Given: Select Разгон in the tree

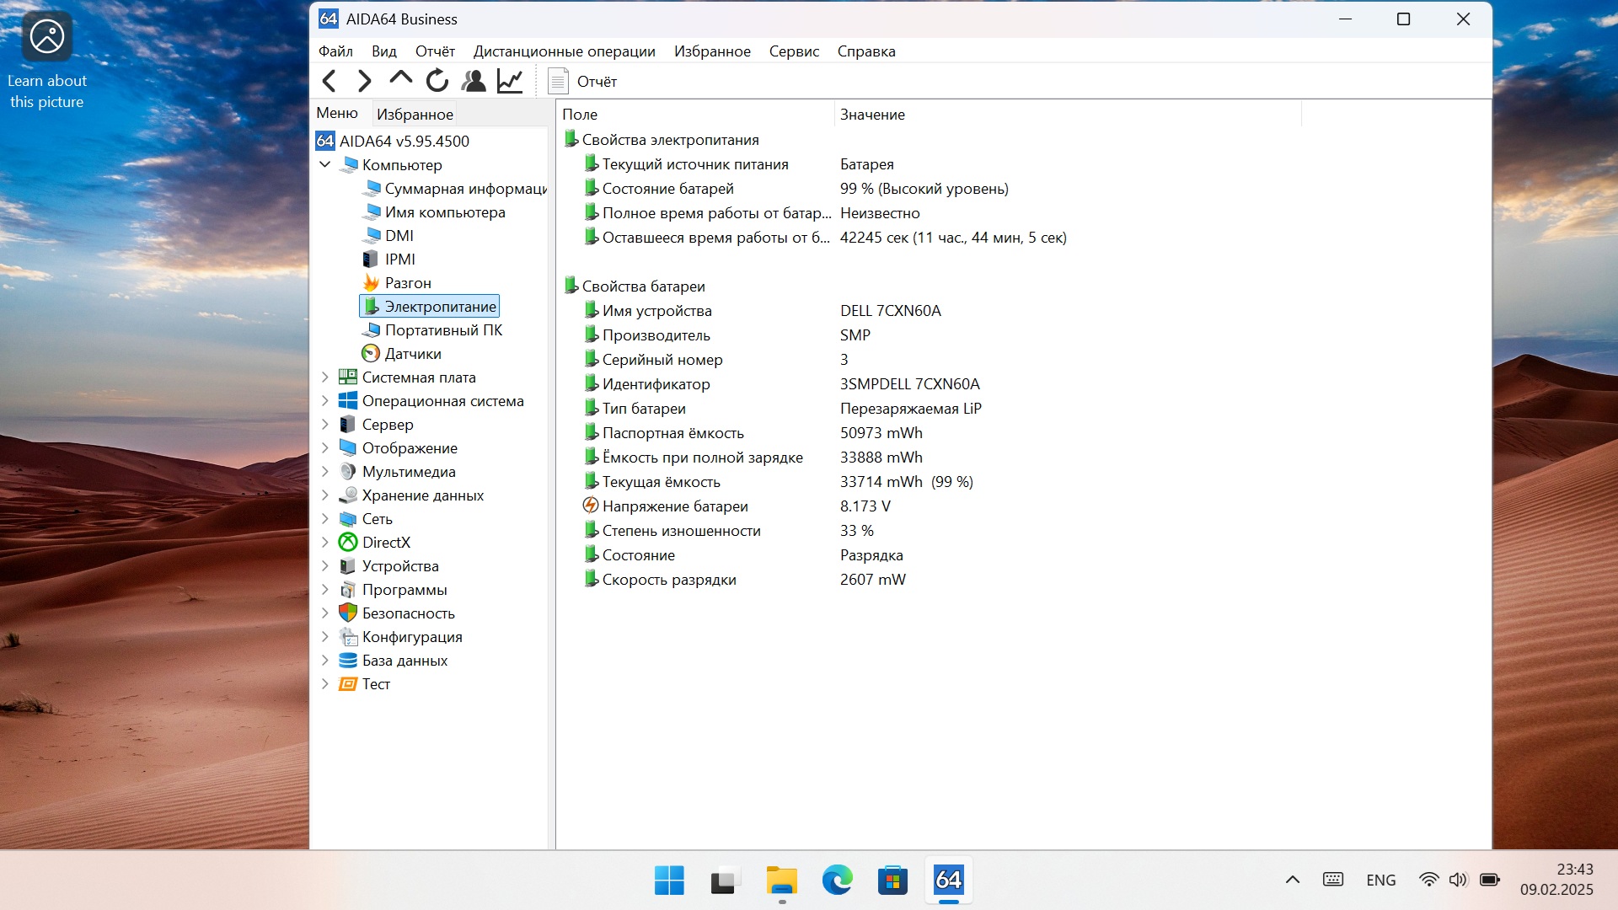Looking at the screenshot, I should click(x=397, y=283).
